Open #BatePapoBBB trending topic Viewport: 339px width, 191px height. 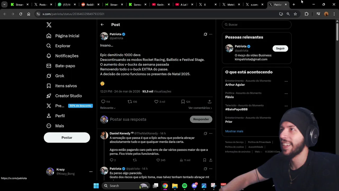point(236,109)
